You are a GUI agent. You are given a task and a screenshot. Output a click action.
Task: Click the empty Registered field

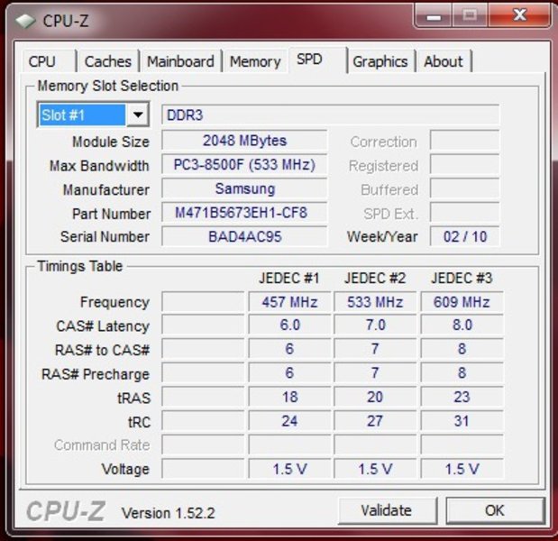coord(464,164)
